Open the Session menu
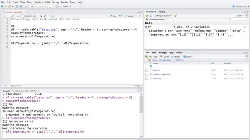Screen dimensions: 250x140 tap(38, 2)
